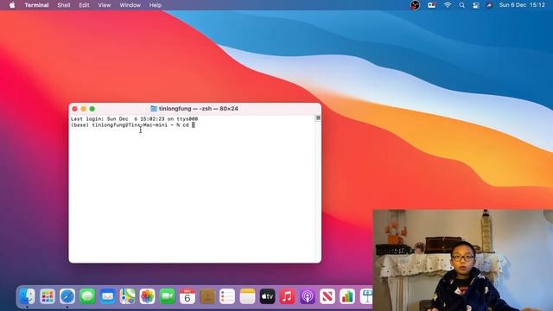
Task: Zoom the Terminal window with green button
Action: tap(92, 109)
